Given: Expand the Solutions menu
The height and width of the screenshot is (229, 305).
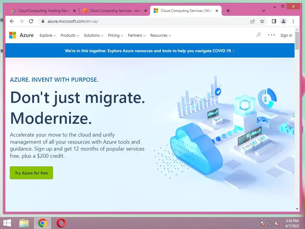Looking at the screenshot, I should (x=93, y=35).
